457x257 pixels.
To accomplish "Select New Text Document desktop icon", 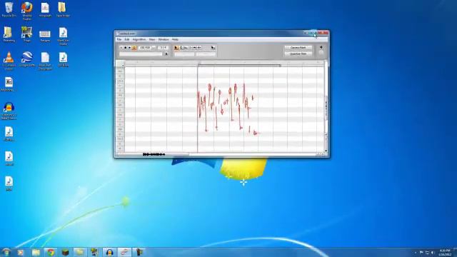I will [x=45, y=61].
